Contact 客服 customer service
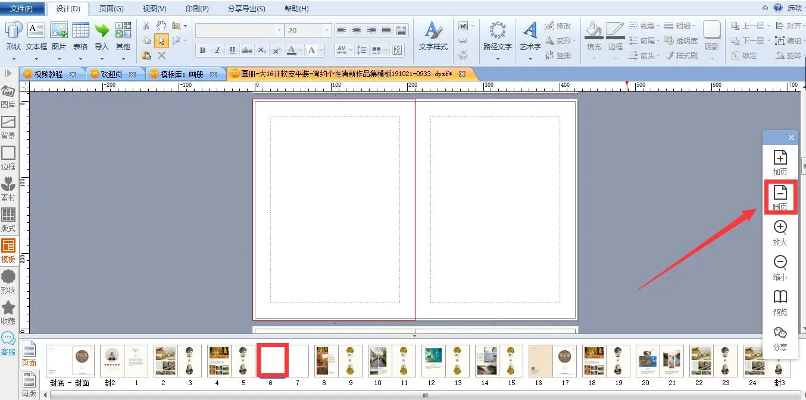Screen dimensions: 806x400 tap(8, 344)
